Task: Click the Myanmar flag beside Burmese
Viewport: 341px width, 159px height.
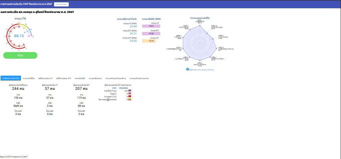Action: coord(130,99)
